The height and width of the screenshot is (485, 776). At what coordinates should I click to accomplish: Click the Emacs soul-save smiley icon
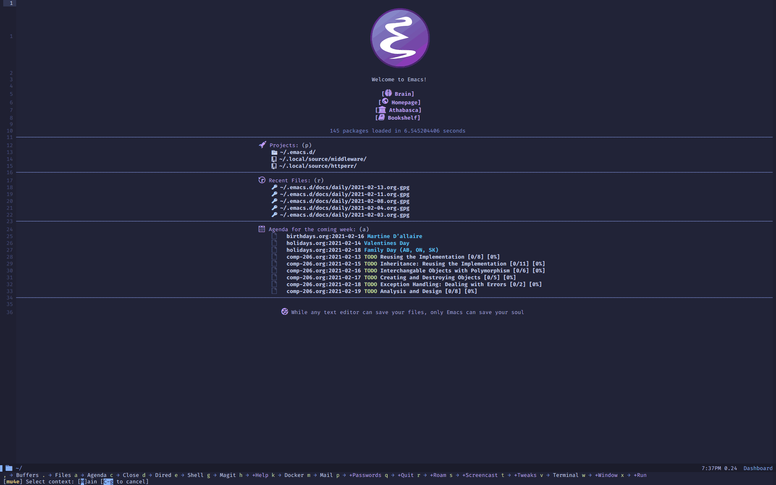coord(284,312)
